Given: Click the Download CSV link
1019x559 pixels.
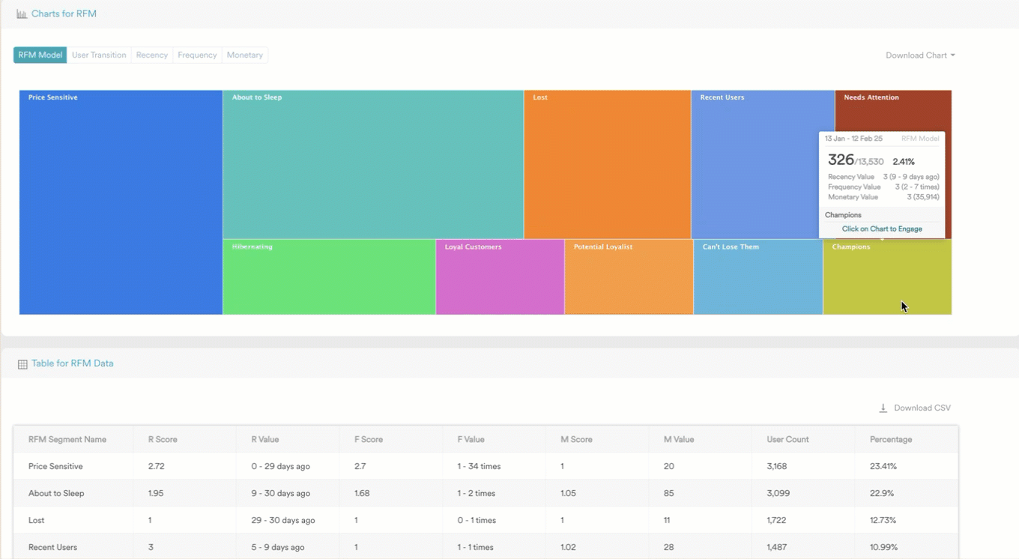Looking at the screenshot, I should click(x=922, y=408).
